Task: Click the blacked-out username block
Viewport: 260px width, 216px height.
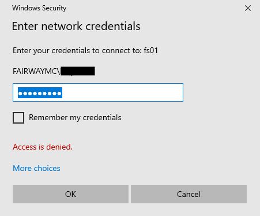Action: point(78,71)
